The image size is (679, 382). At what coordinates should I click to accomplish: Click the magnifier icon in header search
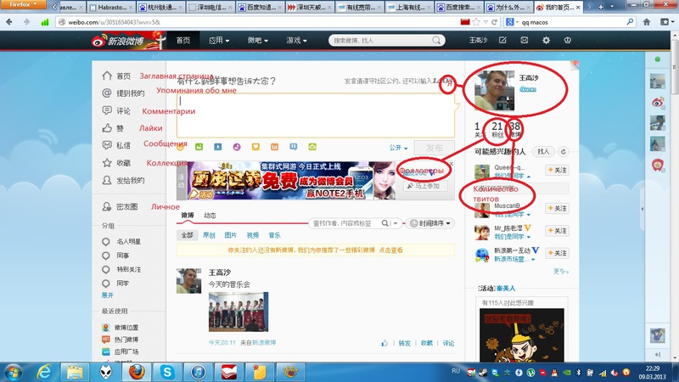coord(436,40)
